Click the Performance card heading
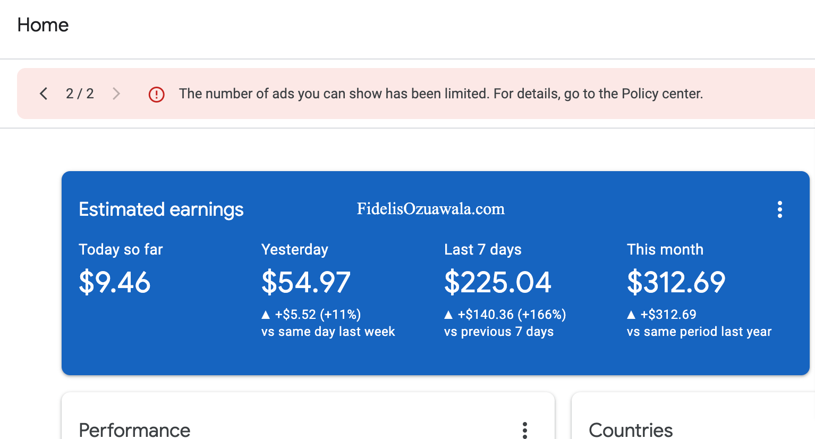The height and width of the screenshot is (439, 815). click(x=134, y=430)
